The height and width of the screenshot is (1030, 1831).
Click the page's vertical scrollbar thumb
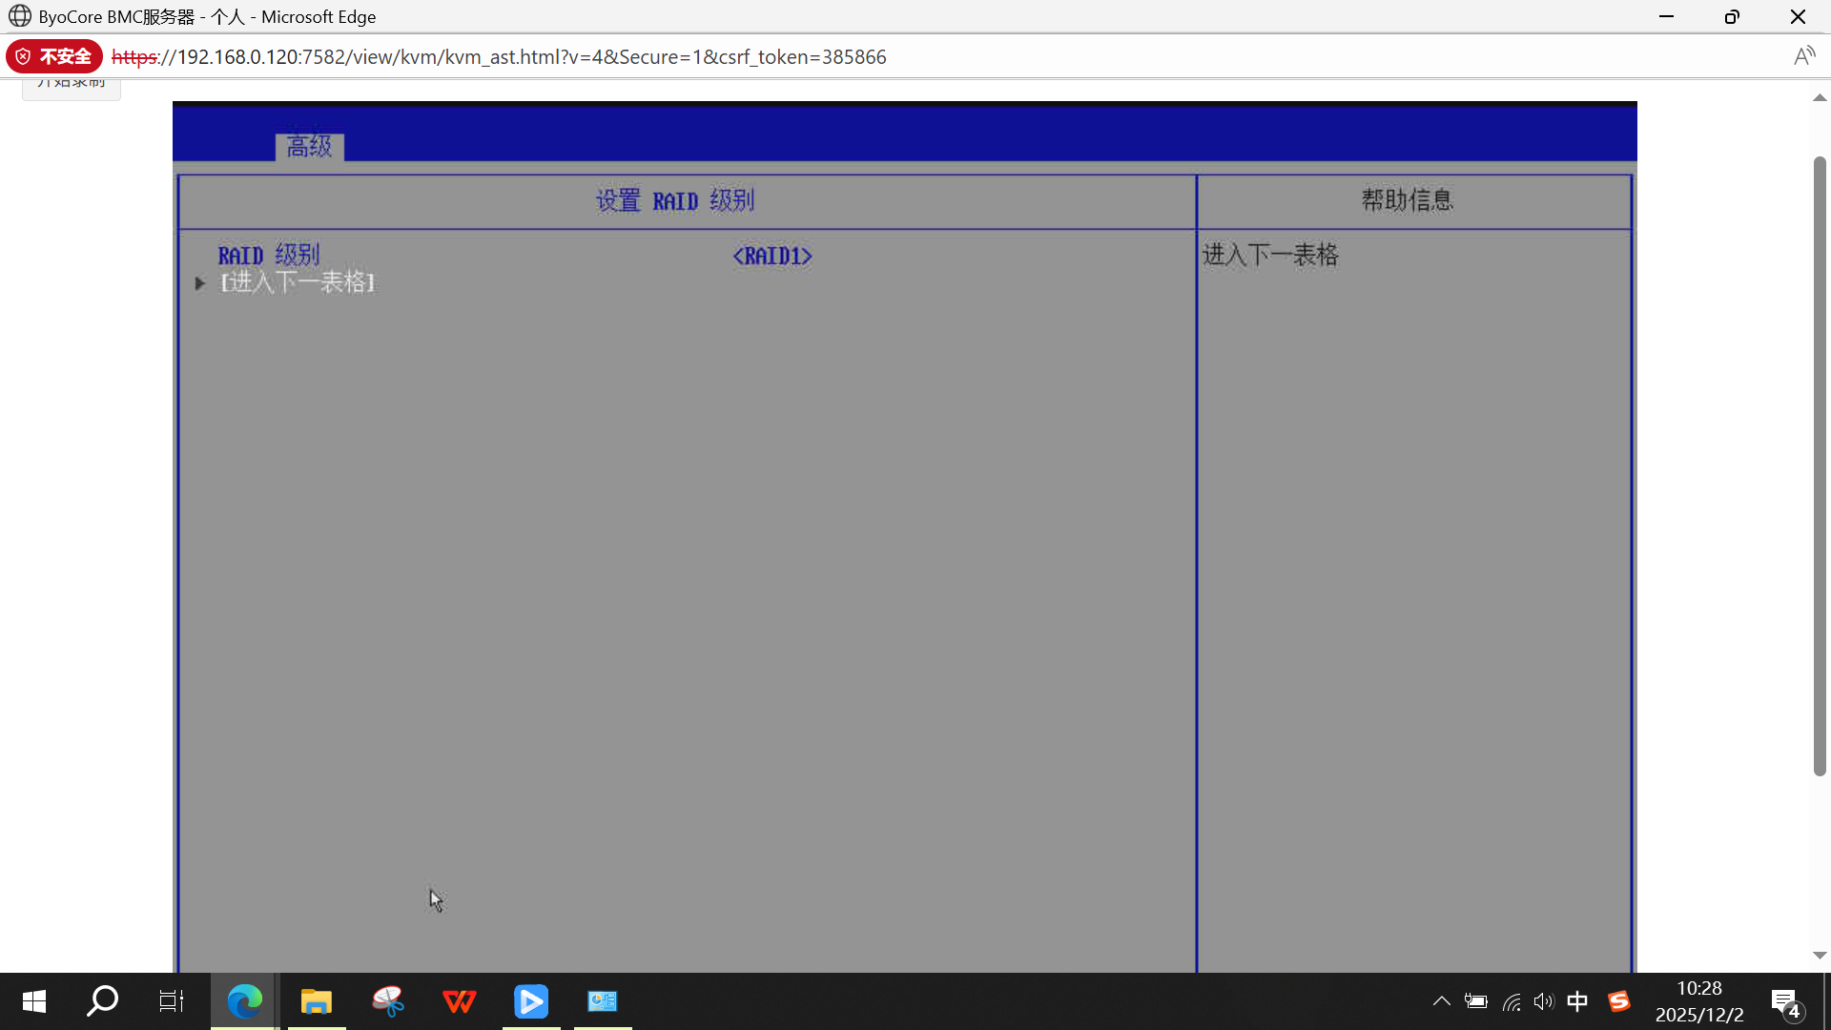[x=1820, y=467]
